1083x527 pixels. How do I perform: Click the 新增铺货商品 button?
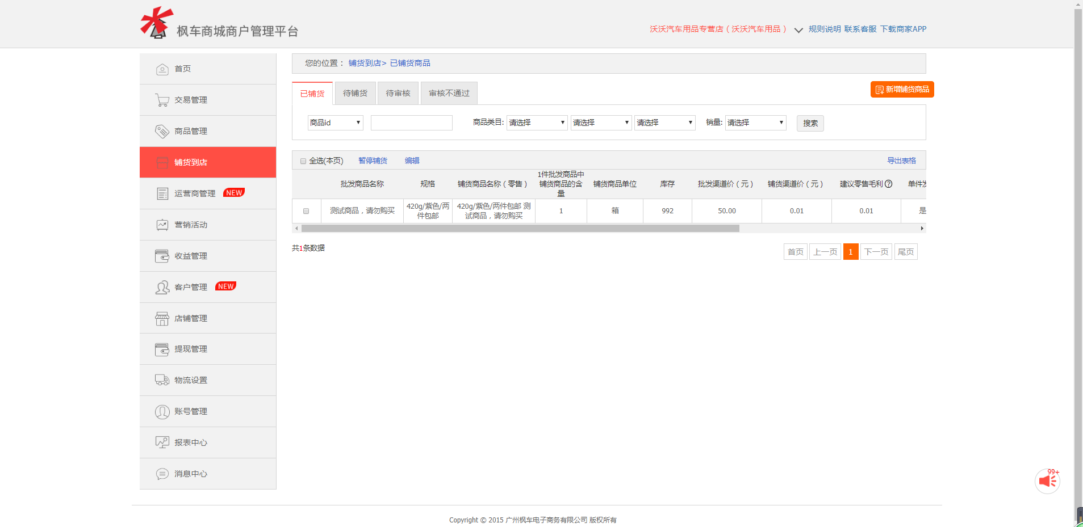(x=902, y=89)
